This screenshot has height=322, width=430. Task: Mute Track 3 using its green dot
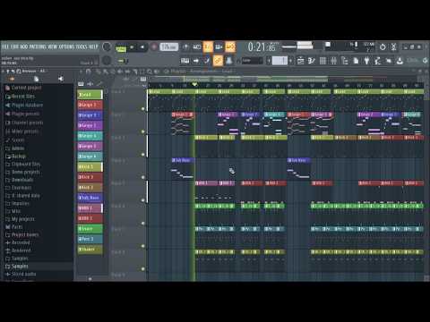143,155
